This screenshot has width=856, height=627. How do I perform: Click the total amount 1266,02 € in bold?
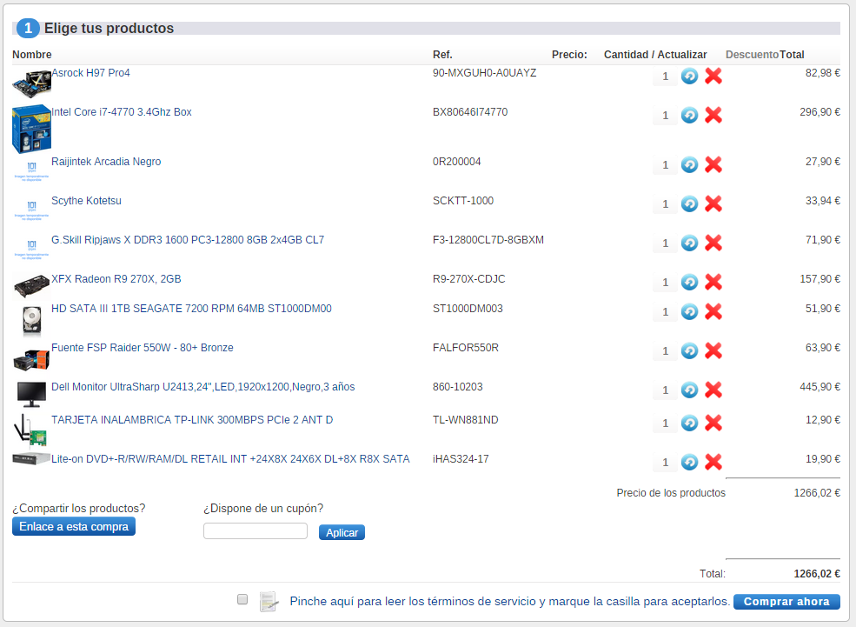pos(817,574)
